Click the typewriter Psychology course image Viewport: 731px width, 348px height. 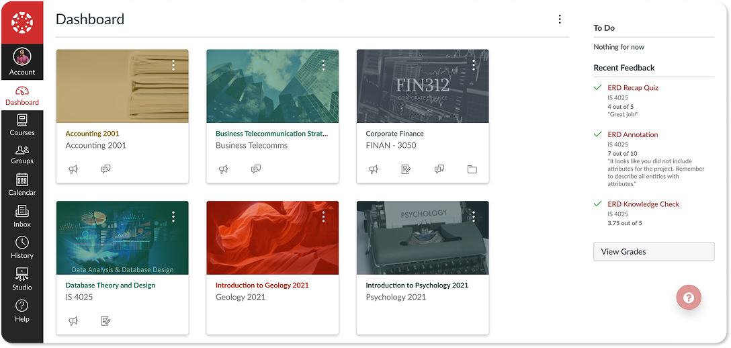click(x=423, y=238)
